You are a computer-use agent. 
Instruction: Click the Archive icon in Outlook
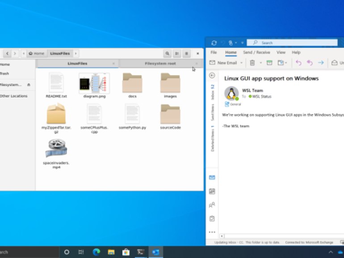pyautogui.click(x=269, y=63)
